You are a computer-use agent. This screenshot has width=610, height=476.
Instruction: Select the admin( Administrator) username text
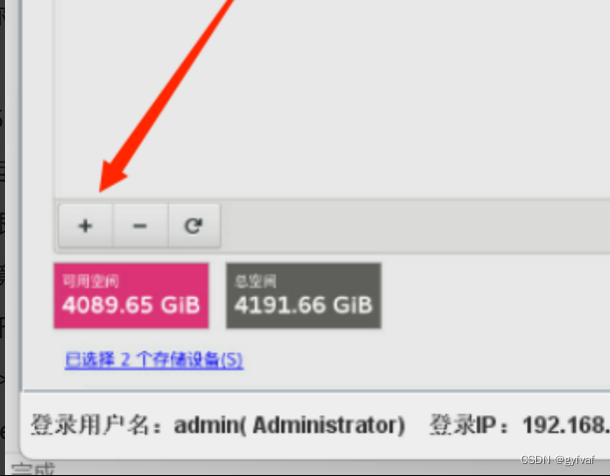tap(290, 425)
